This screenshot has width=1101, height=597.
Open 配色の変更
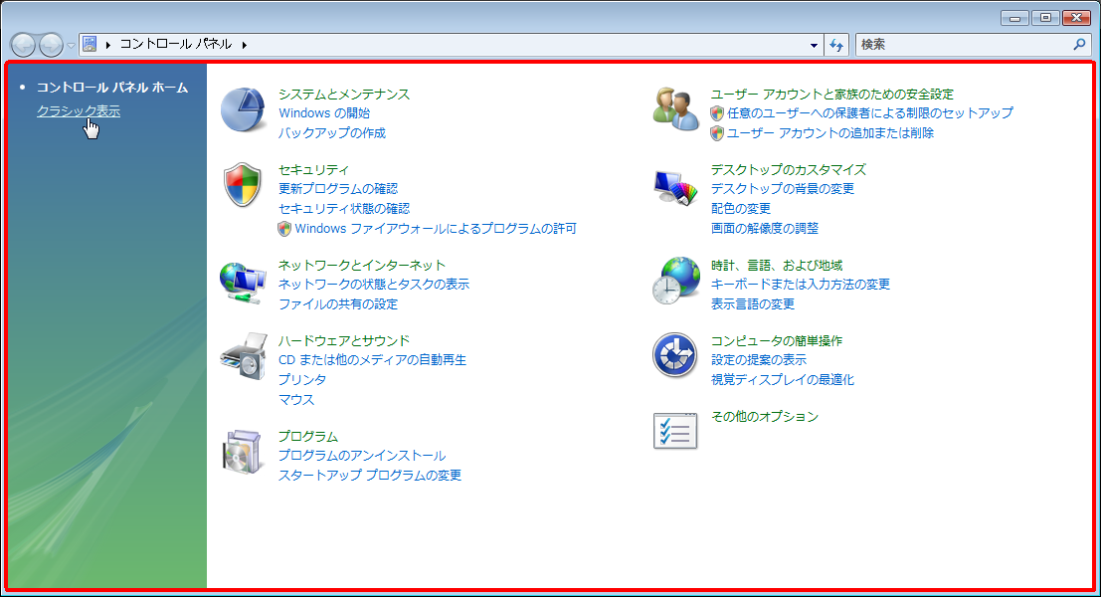pyautogui.click(x=741, y=209)
